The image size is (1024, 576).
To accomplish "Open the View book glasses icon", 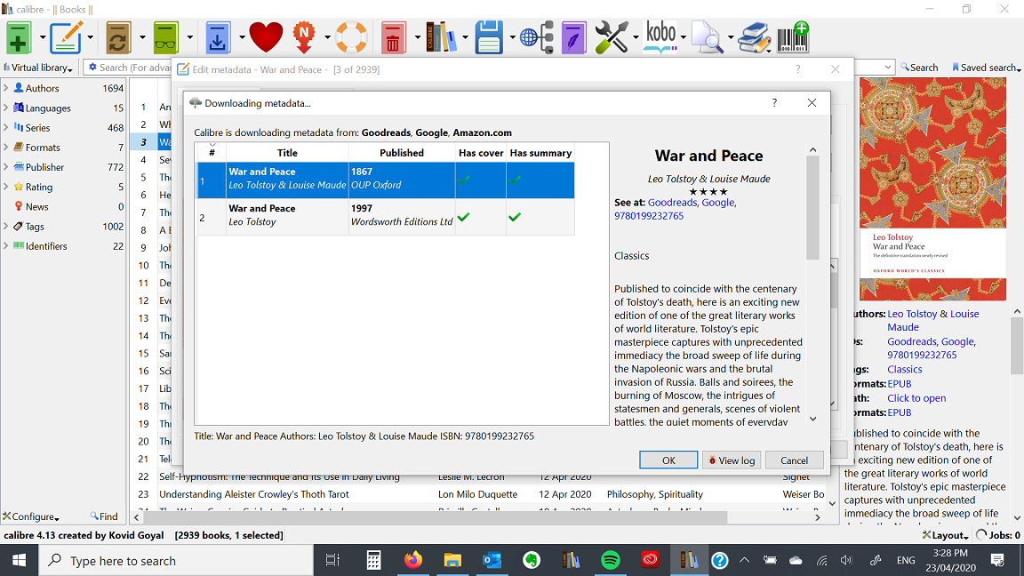I will 165,37.
